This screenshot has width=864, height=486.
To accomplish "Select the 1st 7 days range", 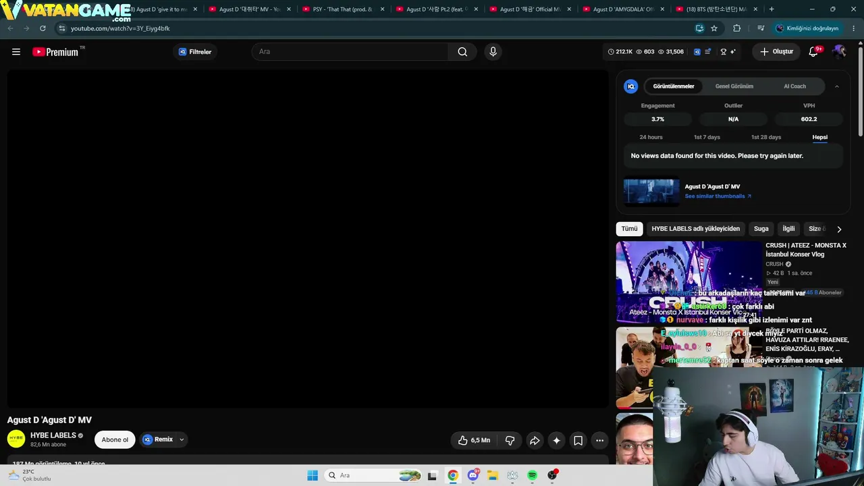I will 707,137.
